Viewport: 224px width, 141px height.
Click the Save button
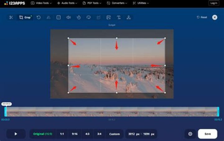pos(208,134)
